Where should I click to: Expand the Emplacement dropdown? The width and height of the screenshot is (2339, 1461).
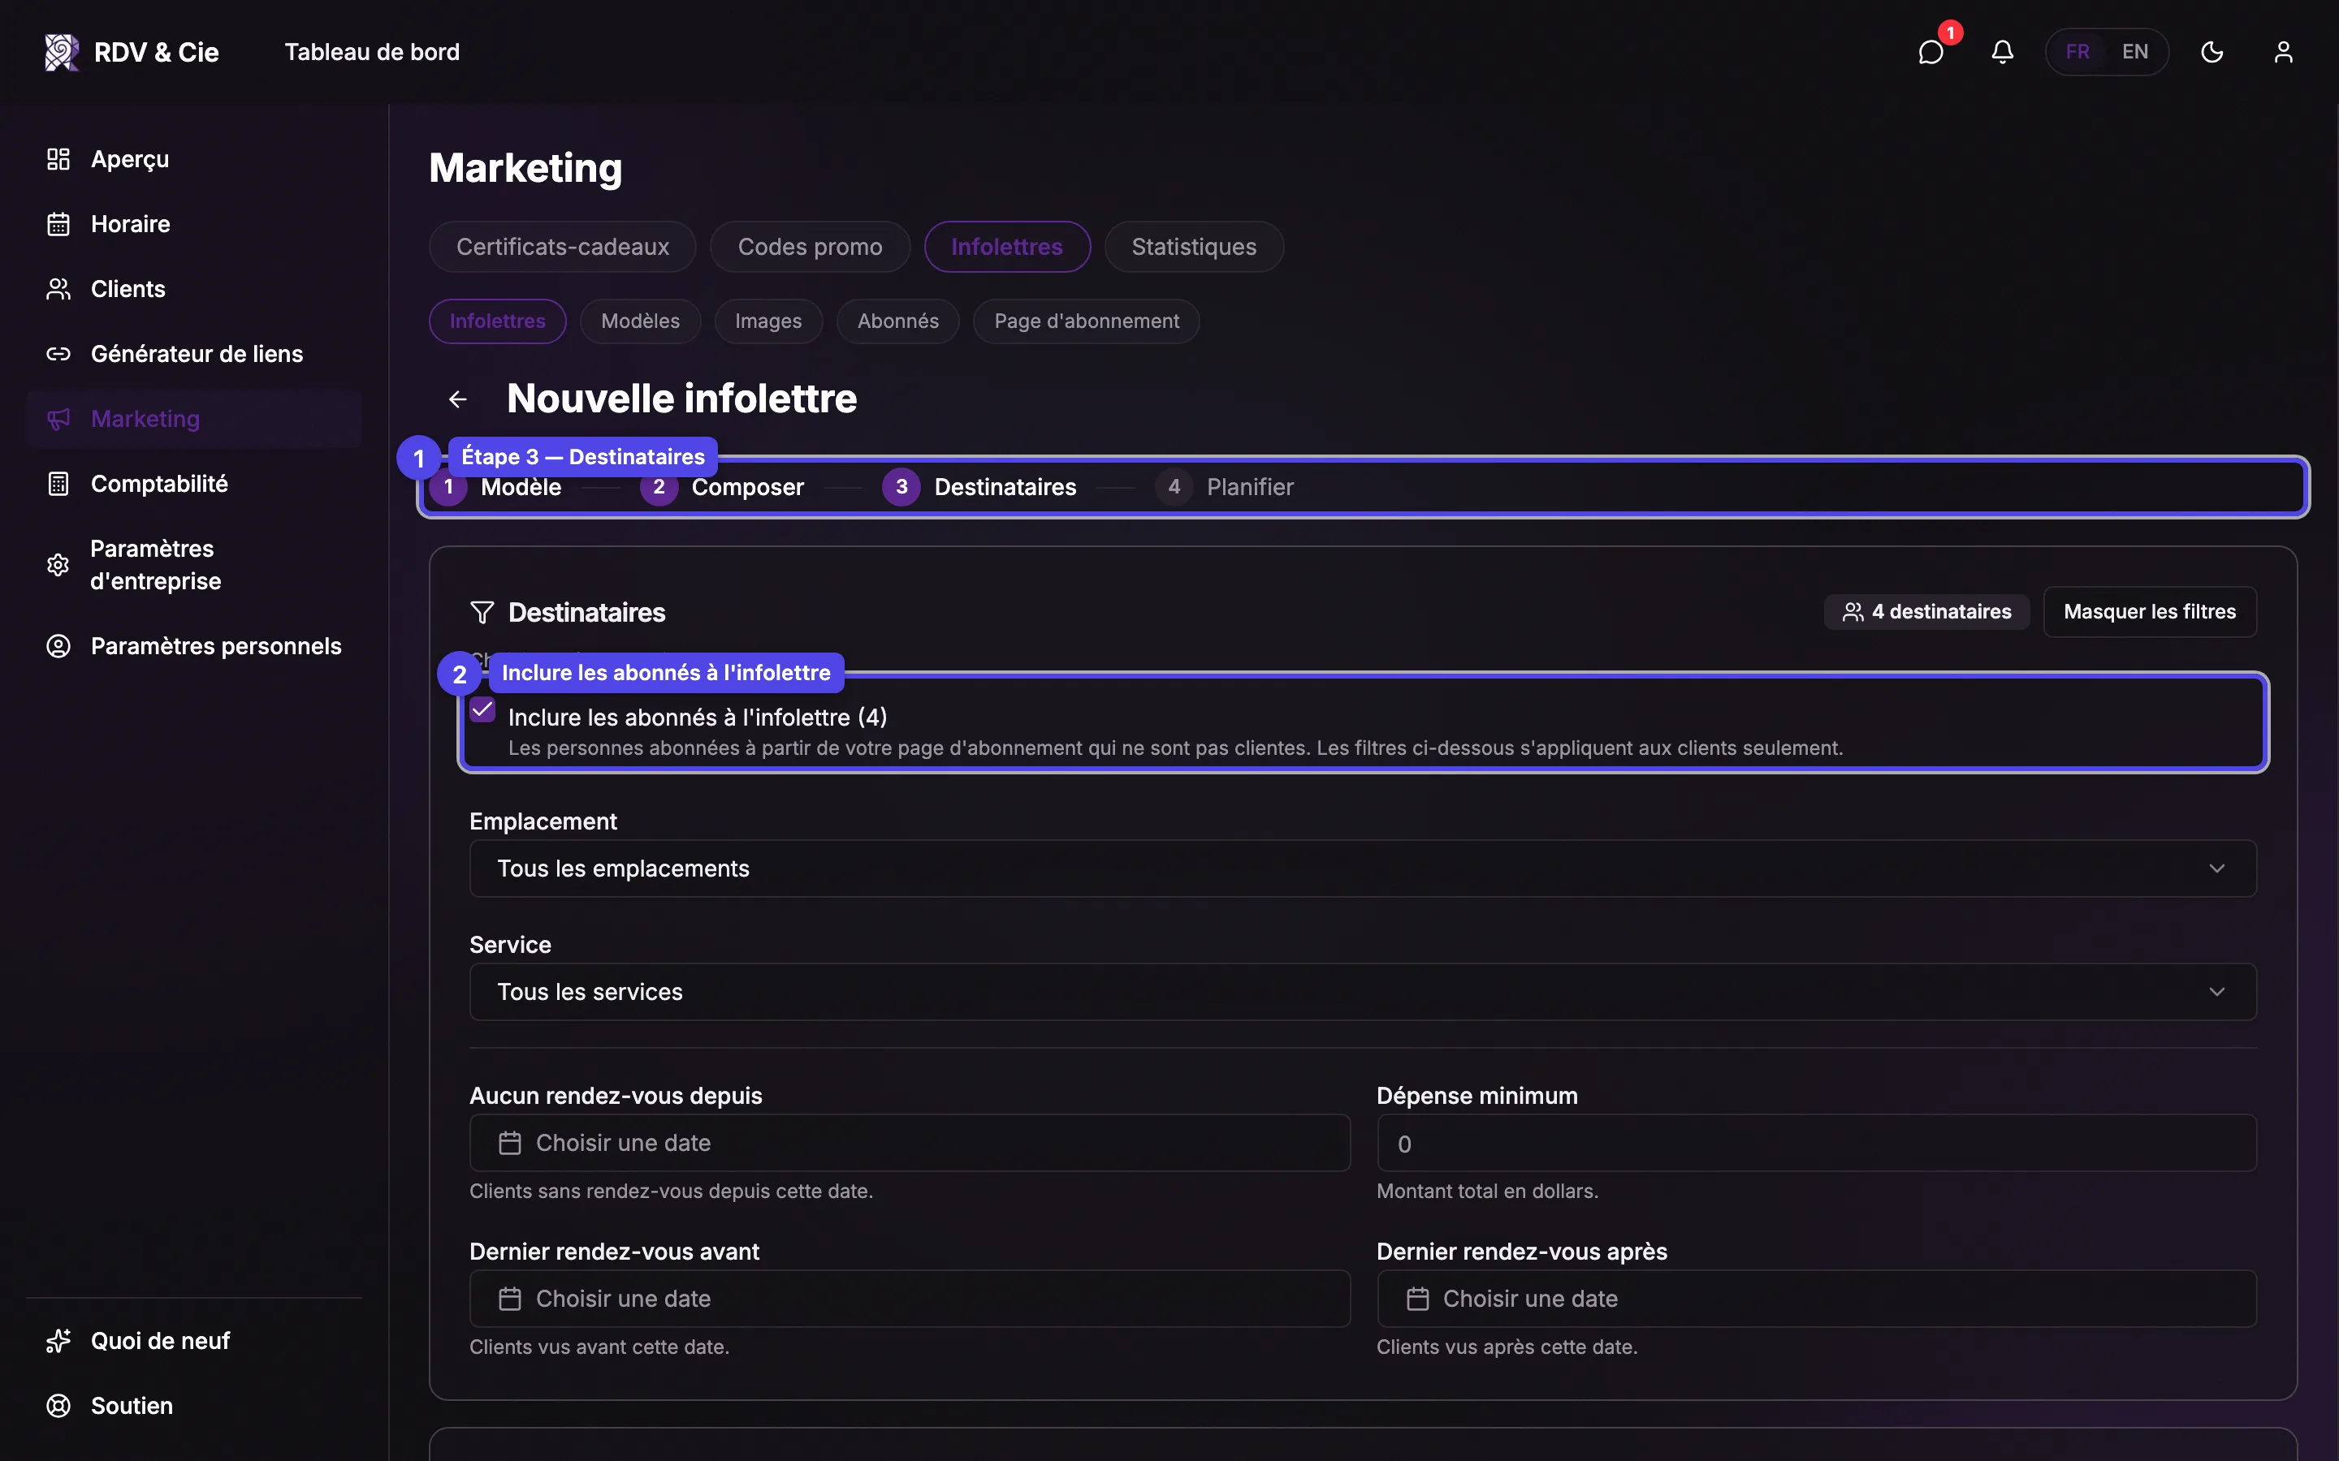click(x=1363, y=868)
